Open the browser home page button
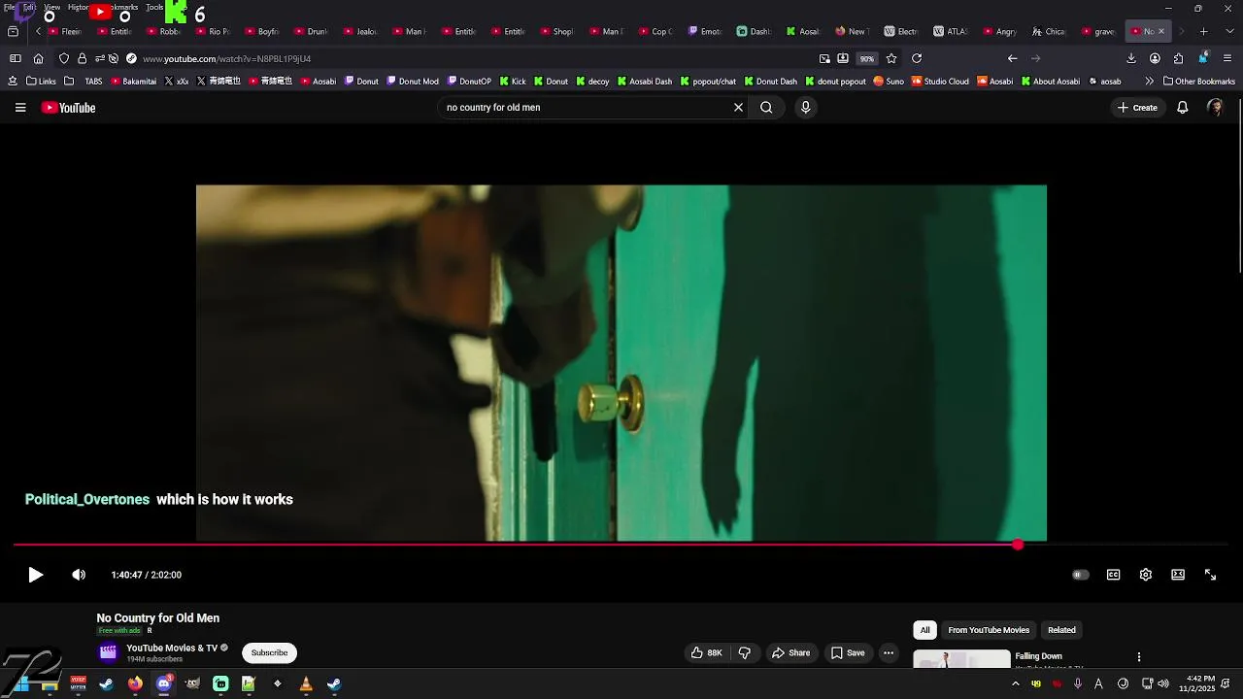The width and height of the screenshot is (1243, 699). tap(38, 58)
